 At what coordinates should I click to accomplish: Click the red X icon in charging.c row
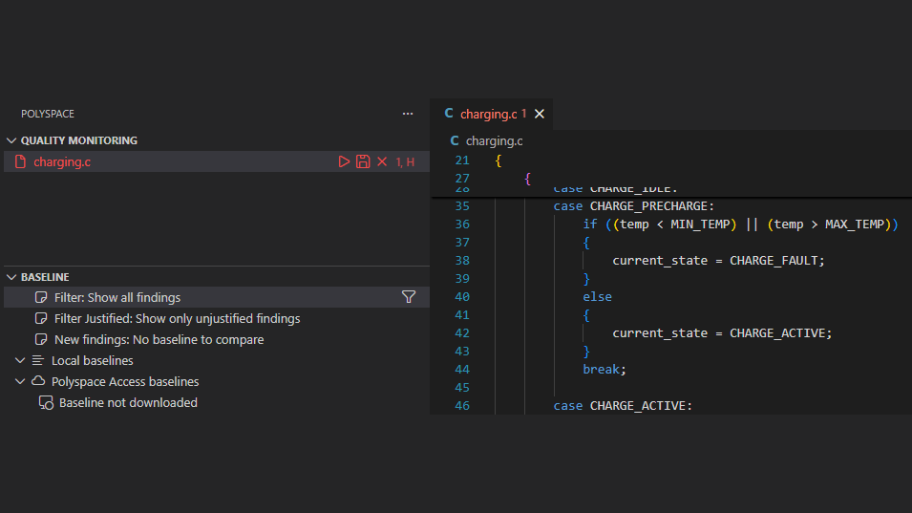(382, 161)
